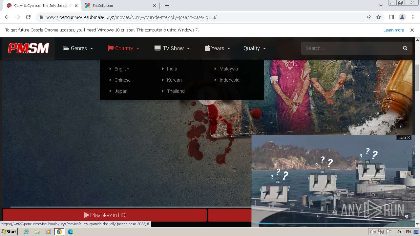Viewport: 420px width, 236px height.
Task: Open the Quality dropdown menu
Action: (x=255, y=48)
